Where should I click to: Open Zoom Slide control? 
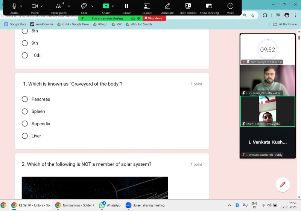(188, 7)
